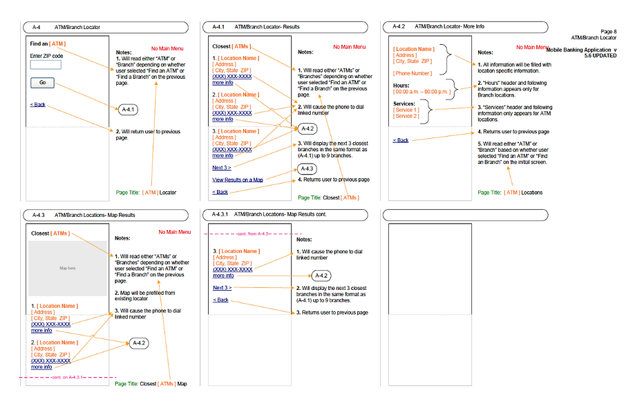Select the Hours heading in A-4.2 More Info
Image resolution: width=644 pixels, height=415 pixels.
pyautogui.click(x=401, y=86)
